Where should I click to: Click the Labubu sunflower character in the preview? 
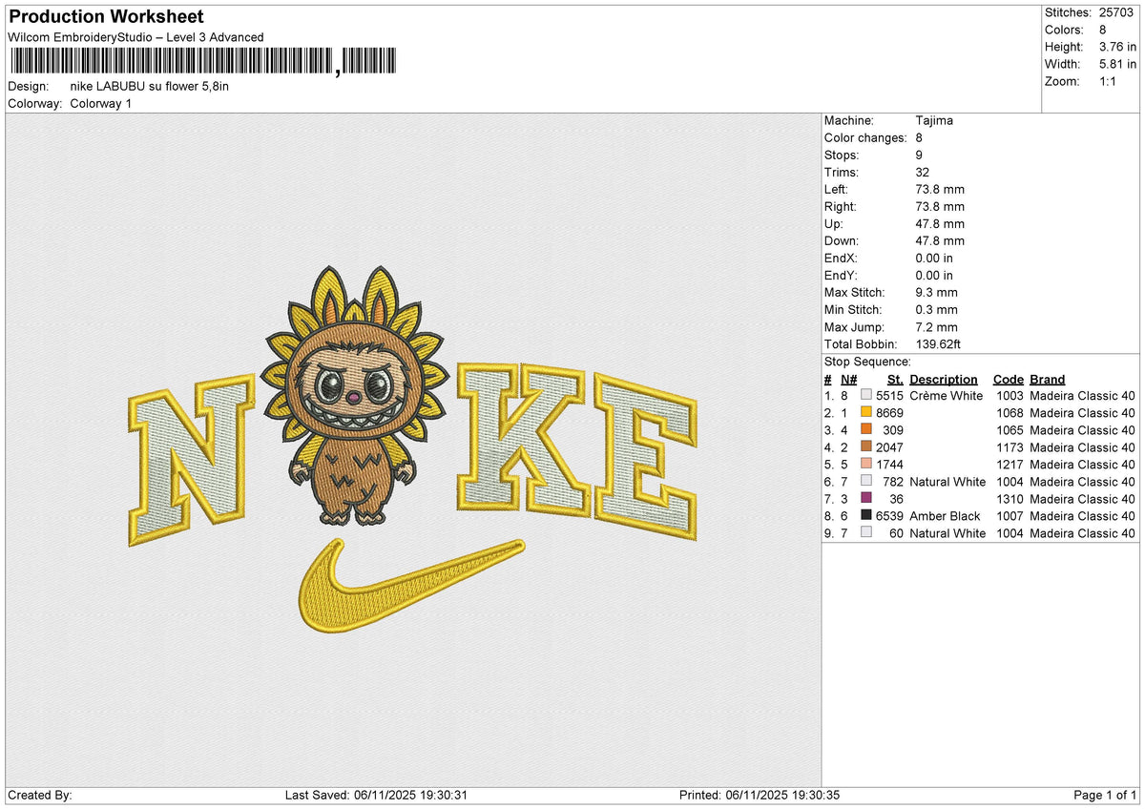tap(356, 396)
